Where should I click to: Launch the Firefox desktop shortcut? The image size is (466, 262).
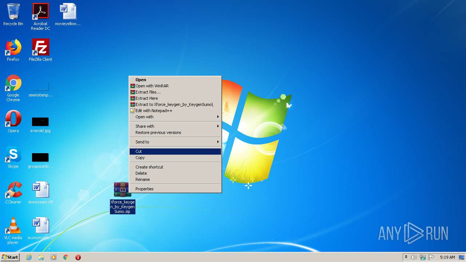13,50
